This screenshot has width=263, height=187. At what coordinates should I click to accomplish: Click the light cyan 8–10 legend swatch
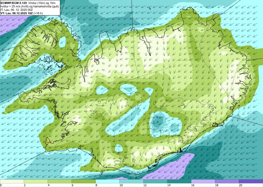point(108,181)
